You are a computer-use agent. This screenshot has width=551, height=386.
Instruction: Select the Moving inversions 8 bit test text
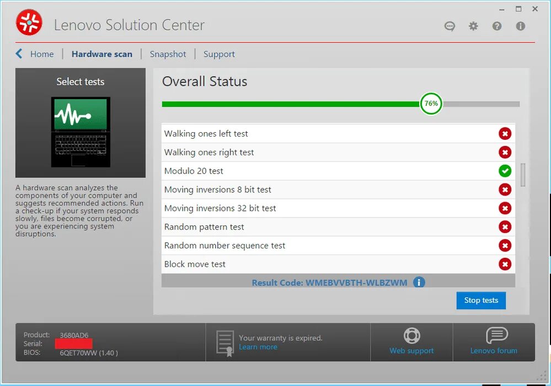pos(217,189)
